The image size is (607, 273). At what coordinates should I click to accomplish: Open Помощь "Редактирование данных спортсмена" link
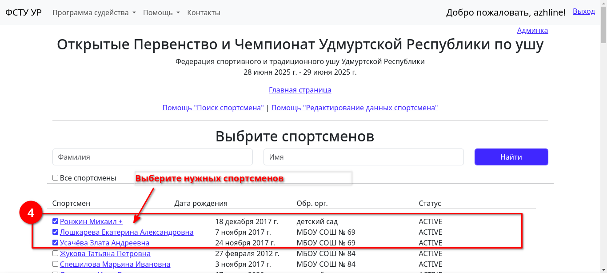pyautogui.click(x=354, y=108)
